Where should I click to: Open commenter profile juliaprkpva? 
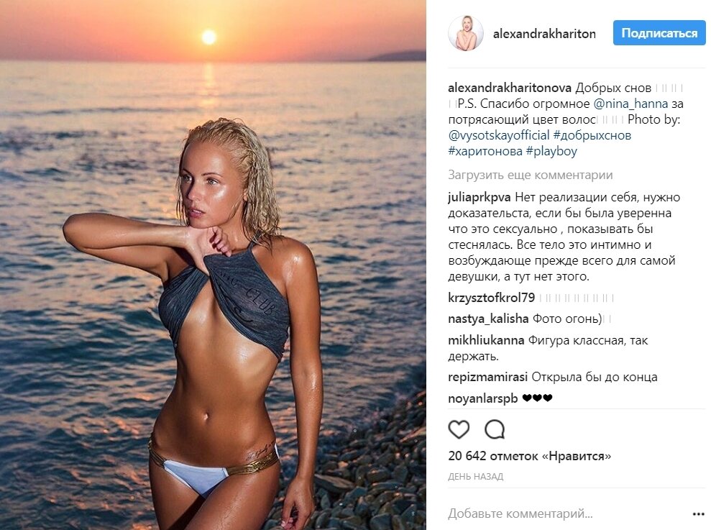pyautogui.click(x=480, y=197)
